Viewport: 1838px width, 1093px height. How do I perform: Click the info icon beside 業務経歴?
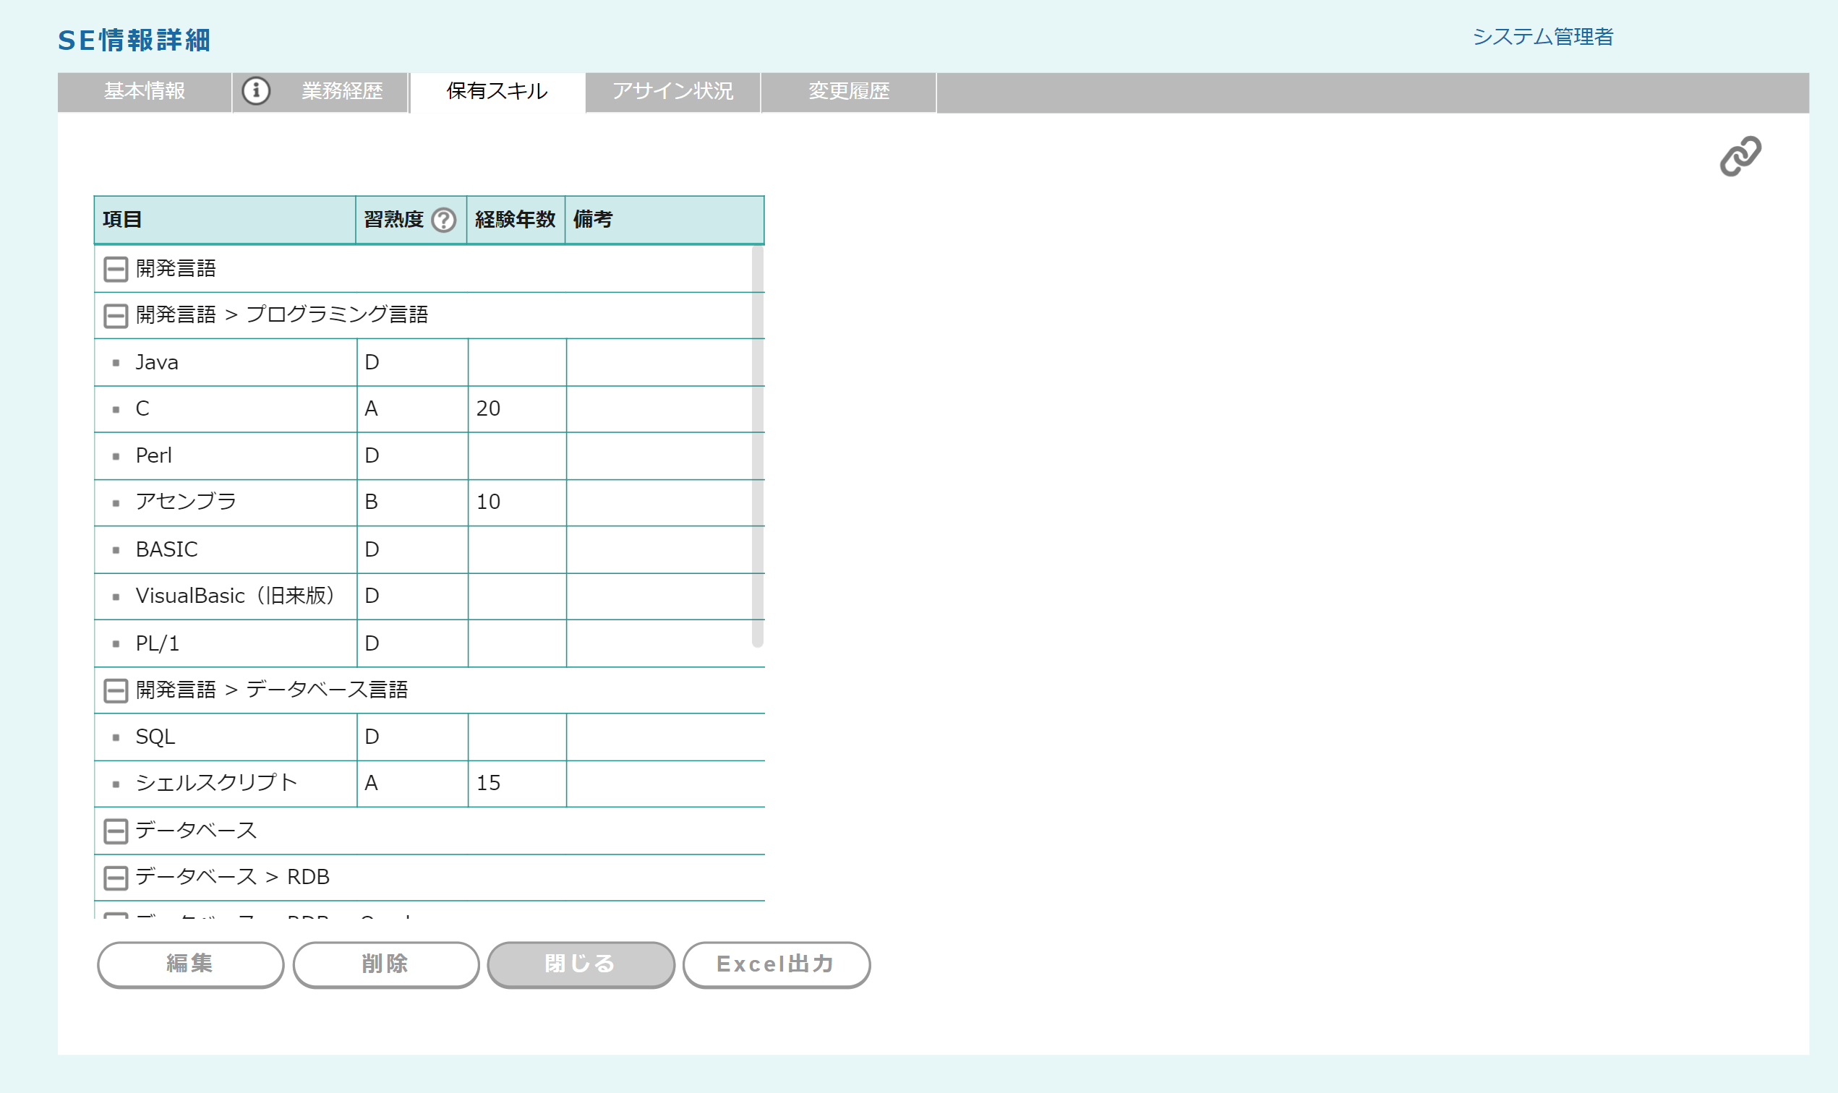click(x=256, y=90)
